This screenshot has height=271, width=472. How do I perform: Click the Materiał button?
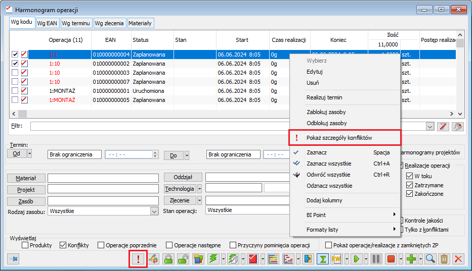(26, 178)
